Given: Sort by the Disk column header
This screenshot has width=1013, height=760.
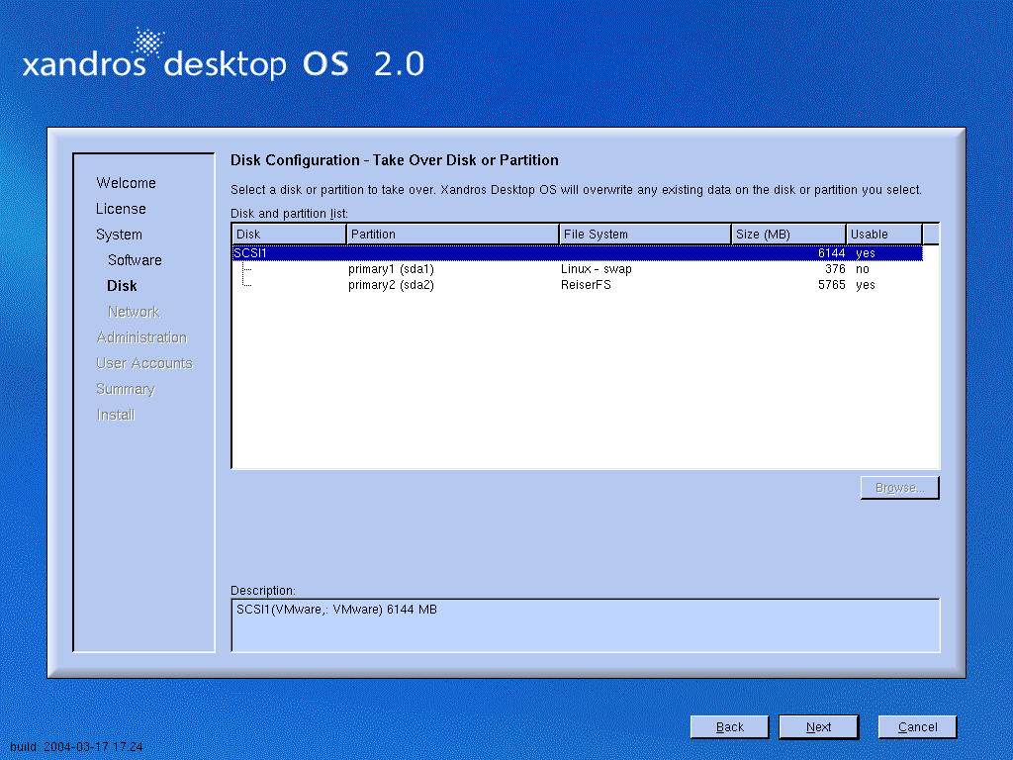Looking at the screenshot, I should [289, 235].
